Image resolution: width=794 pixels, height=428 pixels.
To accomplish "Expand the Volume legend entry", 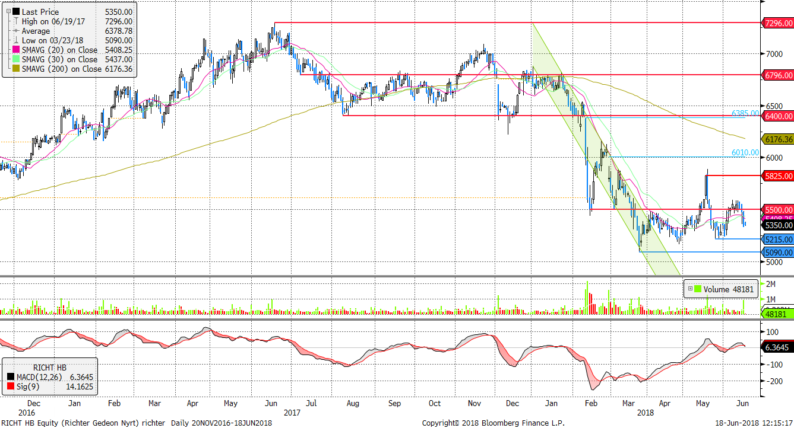I will click(x=690, y=289).
